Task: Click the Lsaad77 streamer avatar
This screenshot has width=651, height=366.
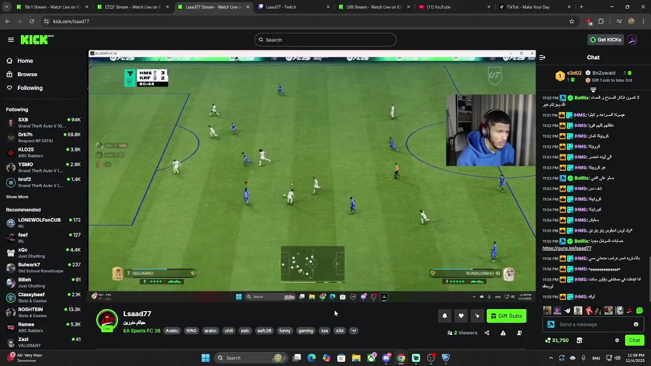Action: coord(107,321)
